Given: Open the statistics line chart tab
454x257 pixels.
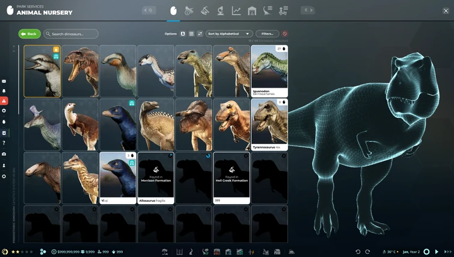Looking at the screenshot, I should click(236, 11).
